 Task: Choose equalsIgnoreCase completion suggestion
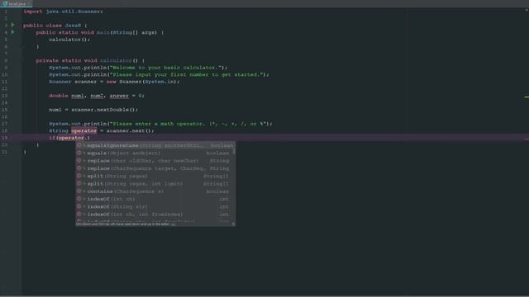tap(155, 145)
